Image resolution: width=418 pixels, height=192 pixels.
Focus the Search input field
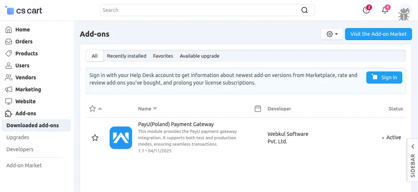(x=207, y=10)
